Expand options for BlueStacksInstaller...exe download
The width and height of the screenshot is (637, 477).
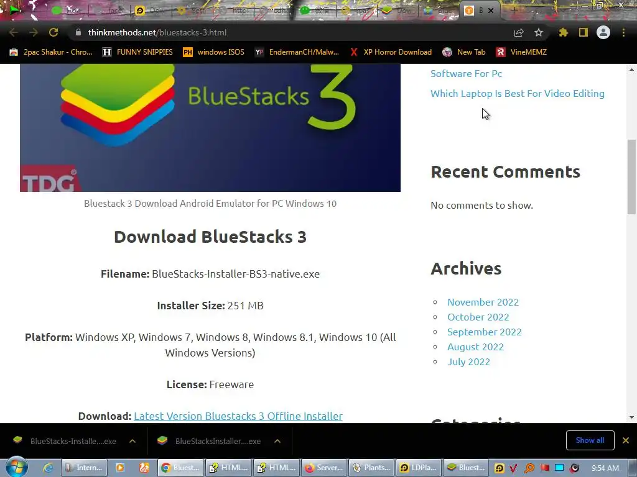point(277,441)
